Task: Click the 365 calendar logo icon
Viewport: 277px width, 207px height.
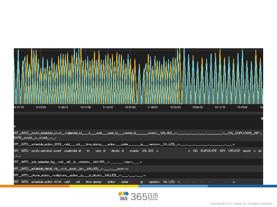Action: [x=123, y=196]
